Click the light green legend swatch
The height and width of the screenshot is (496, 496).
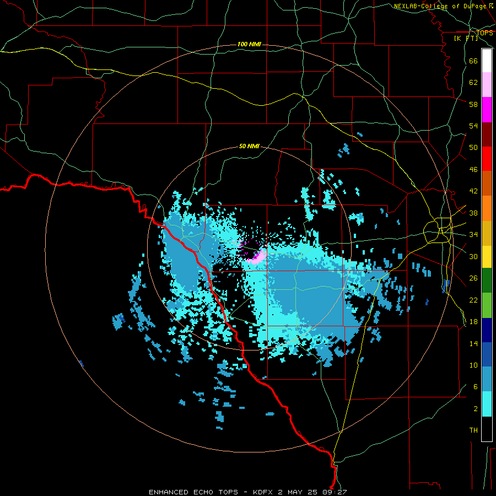pos(487,305)
